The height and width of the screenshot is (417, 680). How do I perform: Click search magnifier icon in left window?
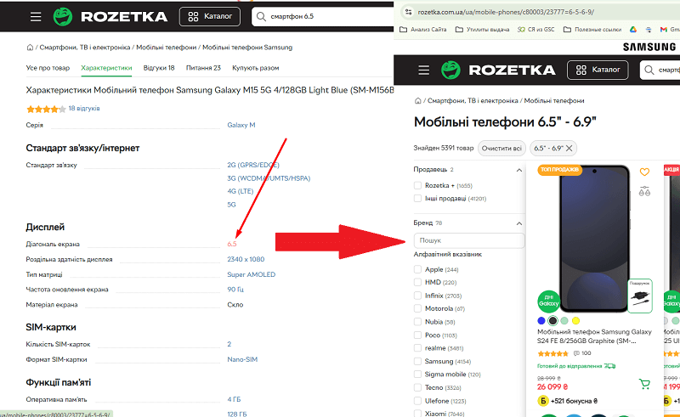[261, 17]
